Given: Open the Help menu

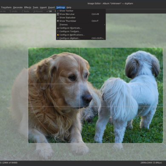Looking at the screenshot, I should [69, 7].
